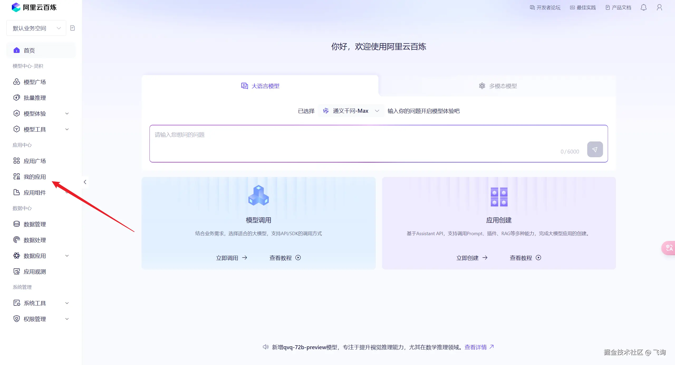Click the 查看详情 link in the announcement
This screenshot has height=365, width=675.
pos(476,347)
